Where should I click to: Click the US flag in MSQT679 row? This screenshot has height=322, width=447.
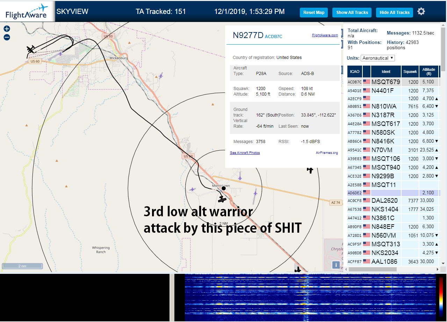pos(367,82)
